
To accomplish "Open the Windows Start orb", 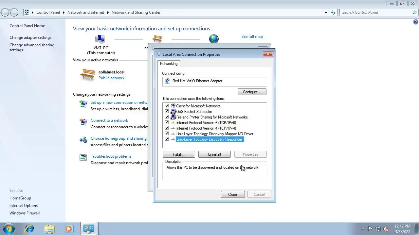I will coord(9,228).
